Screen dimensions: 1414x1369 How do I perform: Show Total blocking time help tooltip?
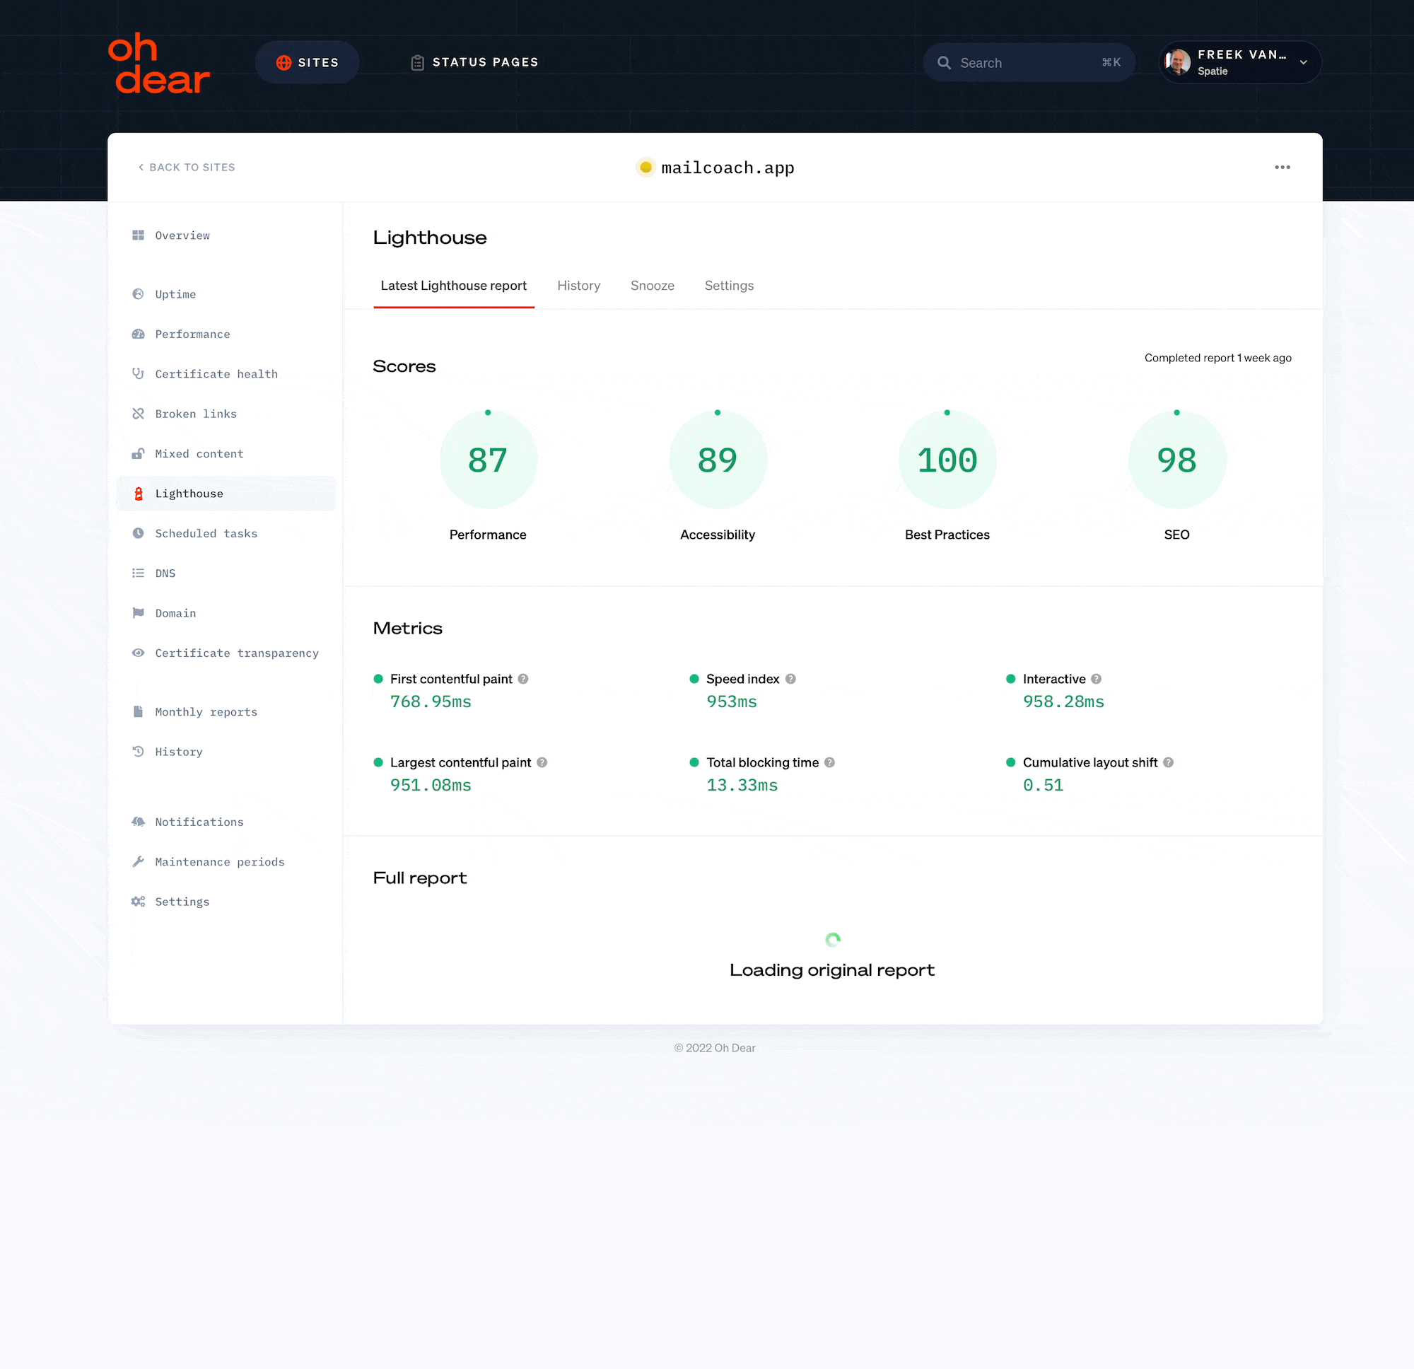[x=829, y=762]
